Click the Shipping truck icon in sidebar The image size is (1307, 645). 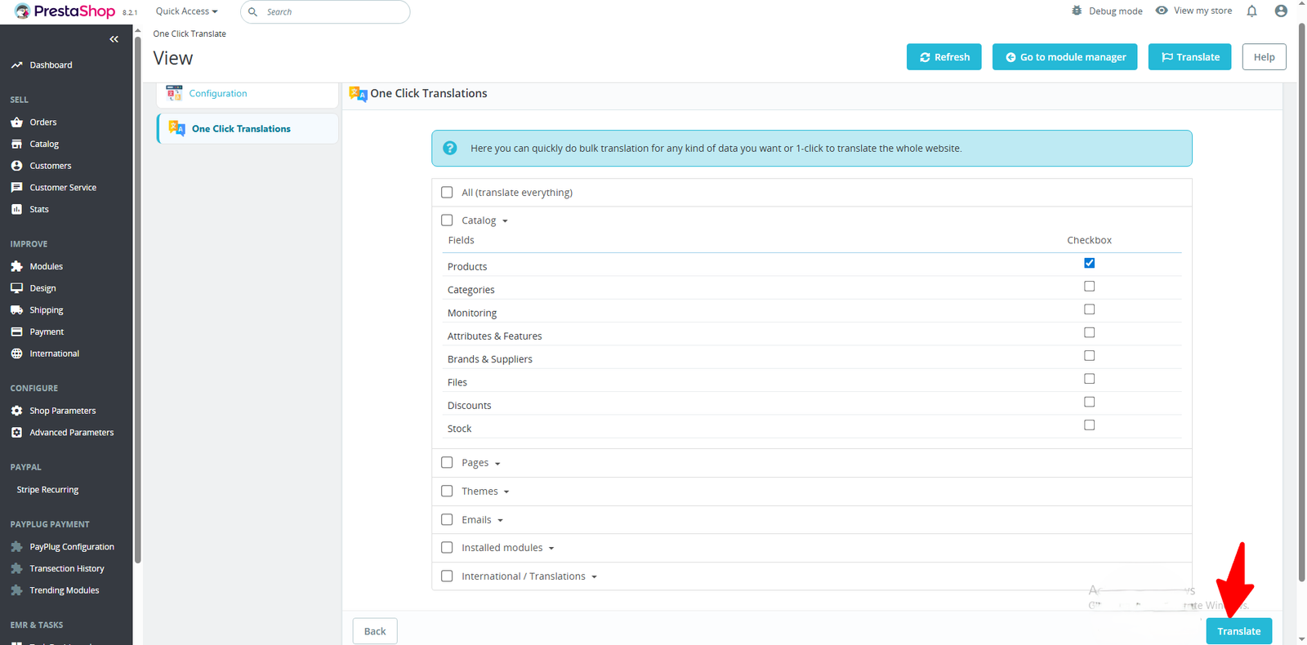pos(16,310)
